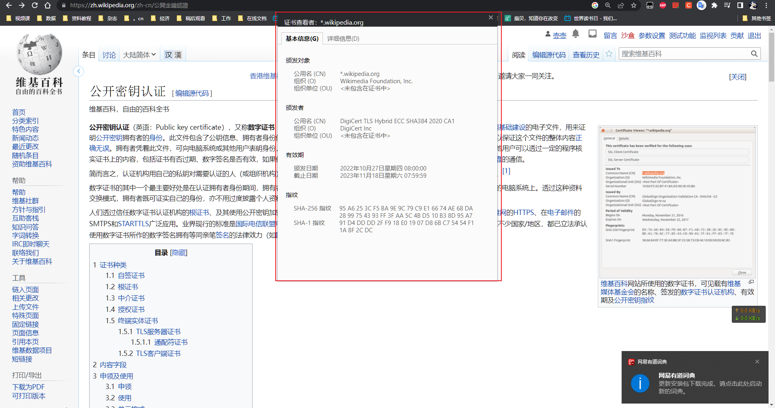This screenshot has width=775, height=408.
Task: Open the 大陆简体 language variant dropdown
Action: (139, 55)
